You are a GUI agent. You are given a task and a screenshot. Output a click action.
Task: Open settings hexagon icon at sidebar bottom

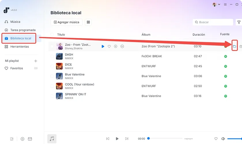click(22, 139)
